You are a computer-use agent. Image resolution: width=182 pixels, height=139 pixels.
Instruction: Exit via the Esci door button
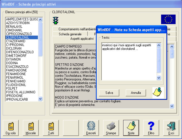click(x=171, y=128)
